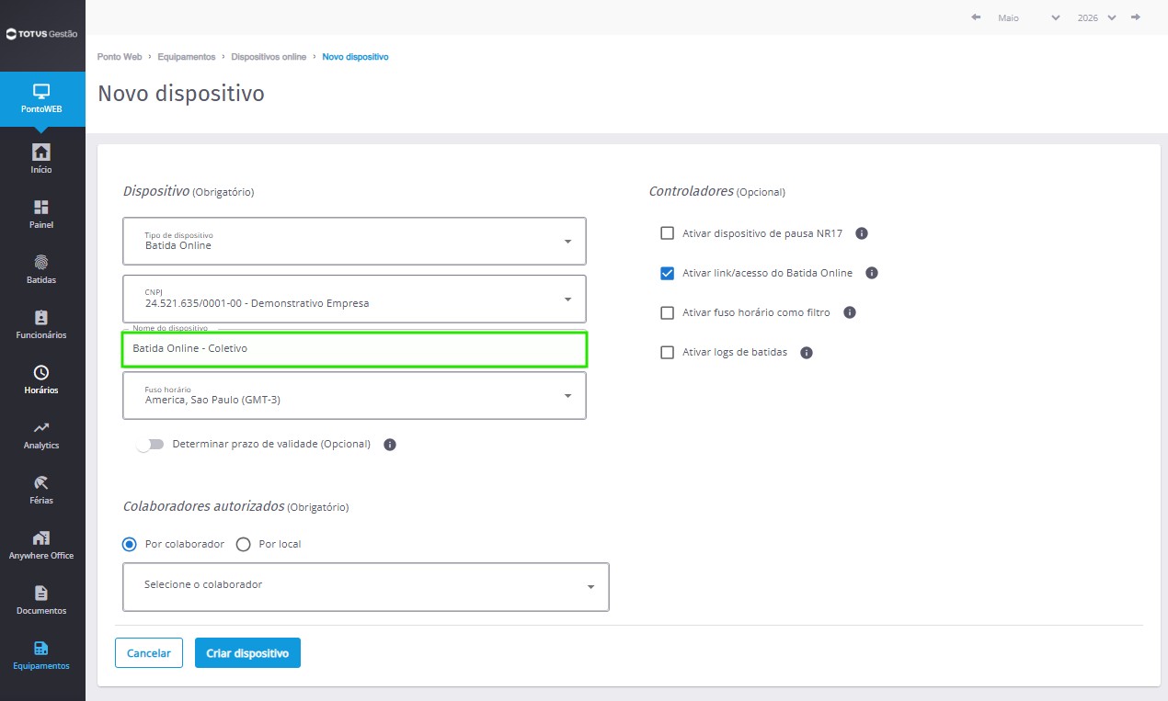This screenshot has height=701, width=1168.
Task: Open the Maio month selector
Action: pyautogui.click(x=1028, y=17)
